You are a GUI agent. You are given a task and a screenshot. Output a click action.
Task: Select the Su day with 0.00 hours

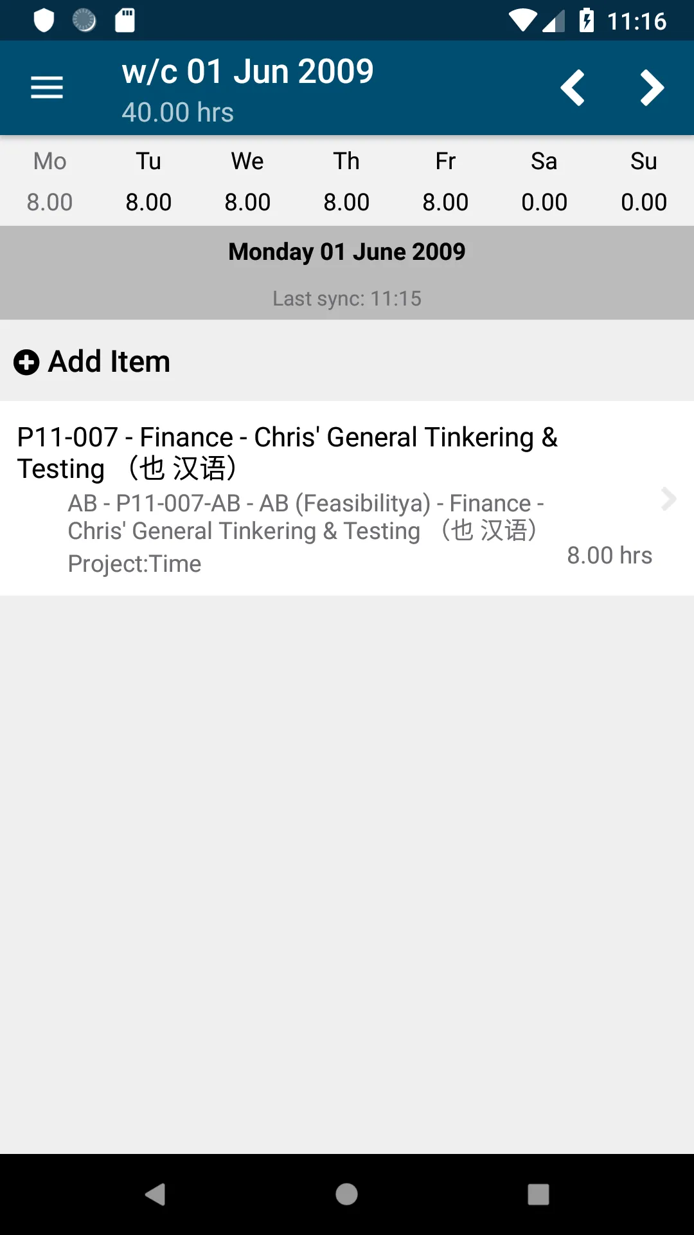(x=644, y=181)
